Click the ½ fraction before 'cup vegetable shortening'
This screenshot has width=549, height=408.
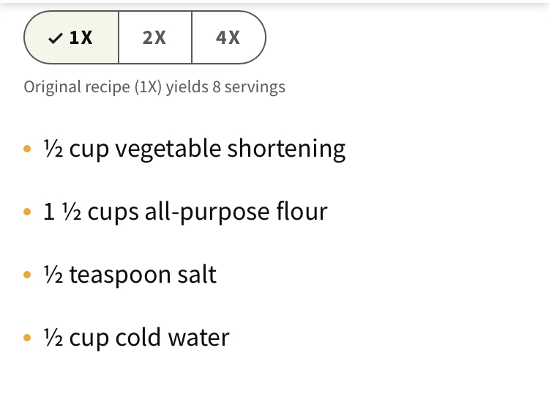[53, 149]
